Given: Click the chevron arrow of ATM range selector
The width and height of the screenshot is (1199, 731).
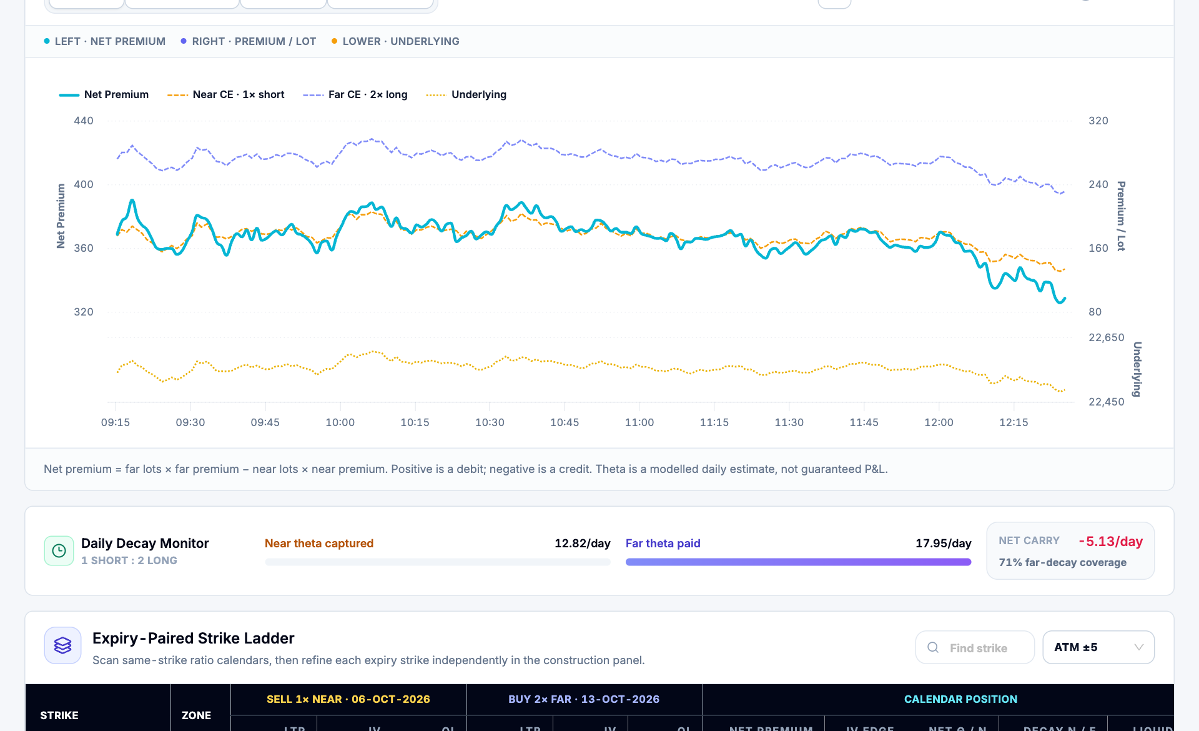Looking at the screenshot, I should pos(1139,647).
